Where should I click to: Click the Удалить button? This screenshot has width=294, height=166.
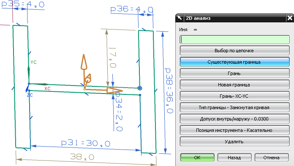(x=234, y=142)
